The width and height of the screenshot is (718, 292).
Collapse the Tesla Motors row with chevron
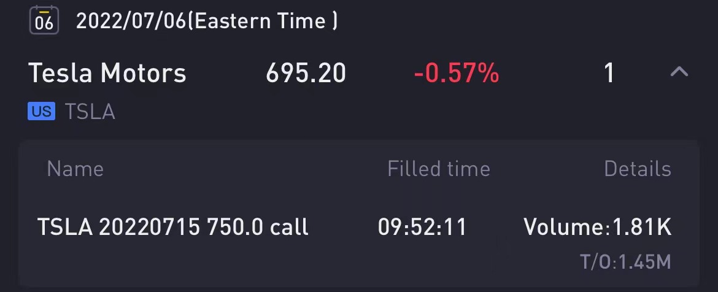tap(679, 71)
